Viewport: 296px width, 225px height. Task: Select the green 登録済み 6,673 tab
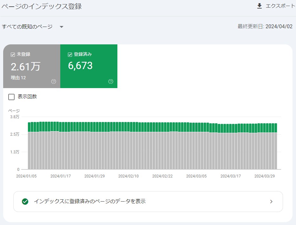(89, 66)
